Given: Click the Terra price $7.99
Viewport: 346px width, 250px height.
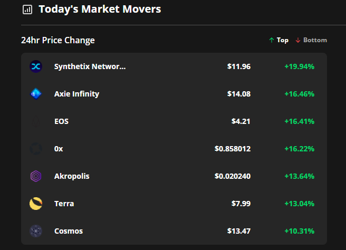Looking at the screenshot, I should pos(241,204).
